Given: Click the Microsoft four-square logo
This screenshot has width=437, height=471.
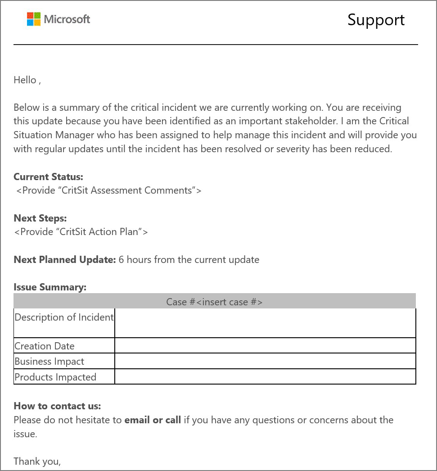Looking at the screenshot, I should click(34, 19).
